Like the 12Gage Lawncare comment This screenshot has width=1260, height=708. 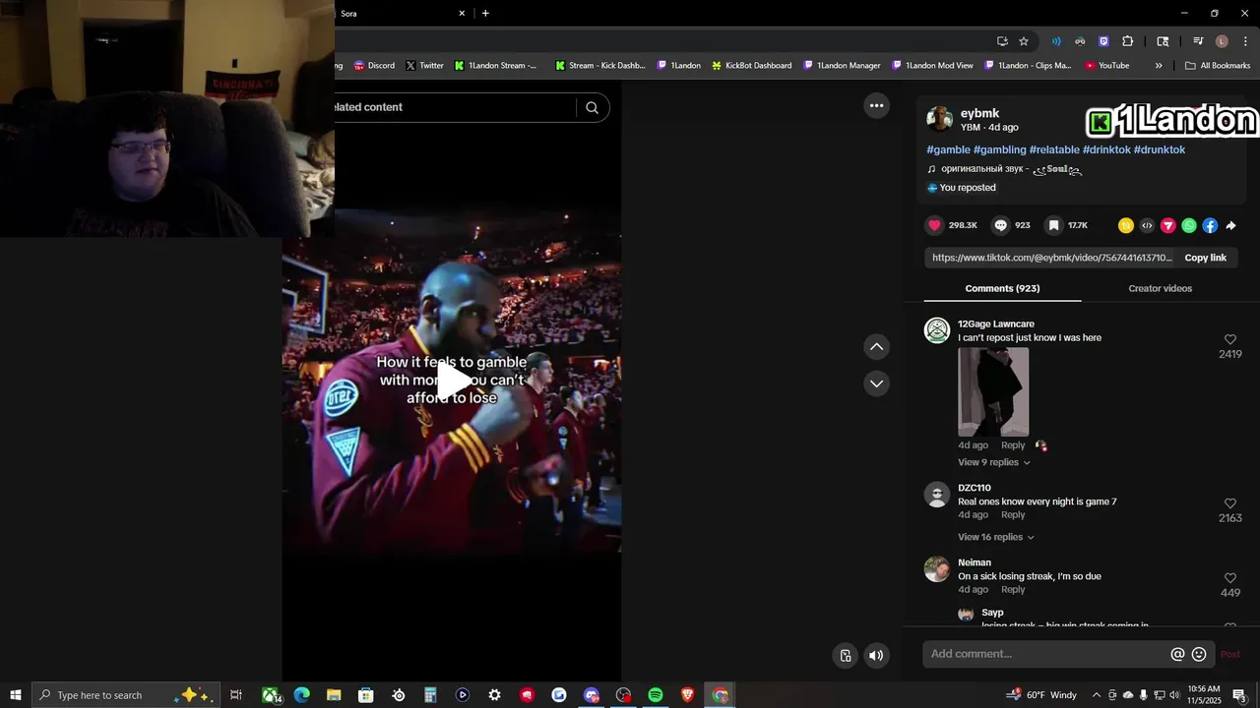[1229, 339]
